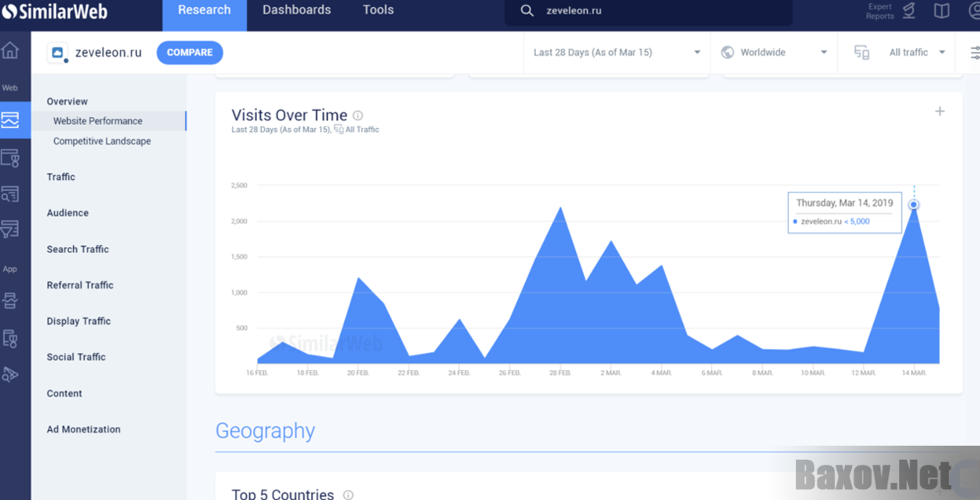Open Expert Reports icon
The image size is (980, 500).
click(x=909, y=11)
